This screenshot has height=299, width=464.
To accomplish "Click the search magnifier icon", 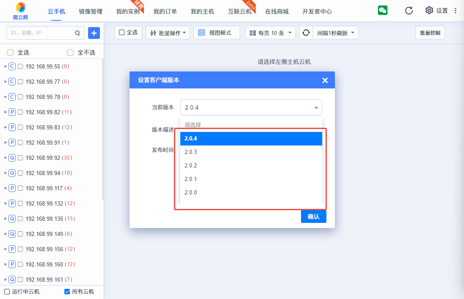I will pyautogui.click(x=77, y=33).
